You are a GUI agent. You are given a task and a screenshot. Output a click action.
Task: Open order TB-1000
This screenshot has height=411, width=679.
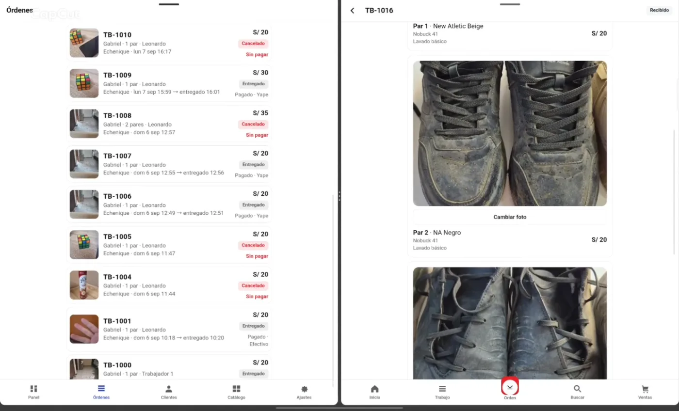coord(169,367)
